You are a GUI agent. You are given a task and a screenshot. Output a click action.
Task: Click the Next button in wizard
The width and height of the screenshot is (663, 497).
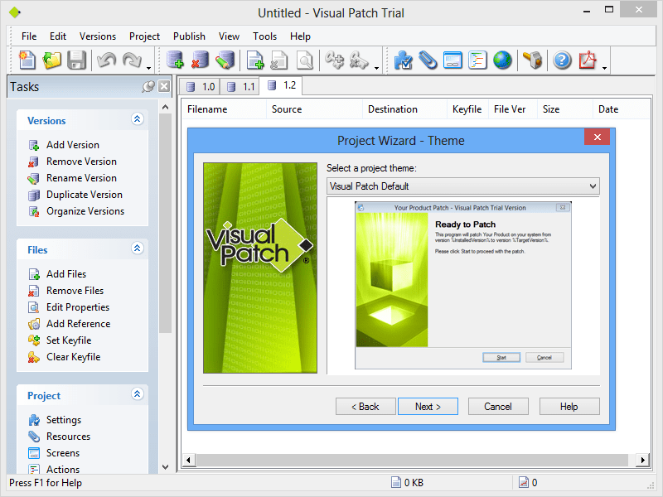[x=428, y=407]
